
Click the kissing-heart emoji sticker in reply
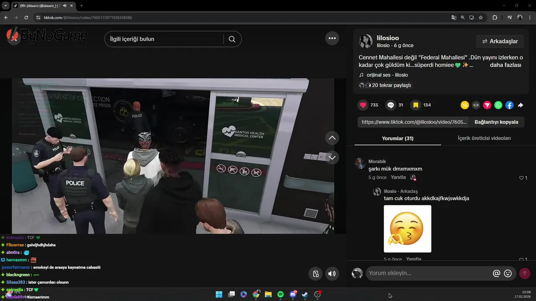pos(407,229)
